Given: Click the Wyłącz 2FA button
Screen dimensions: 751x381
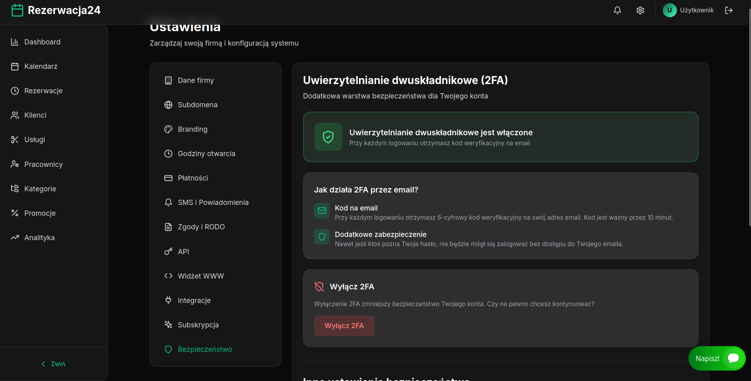Looking at the screenshot, I should [x=344, y=325].
